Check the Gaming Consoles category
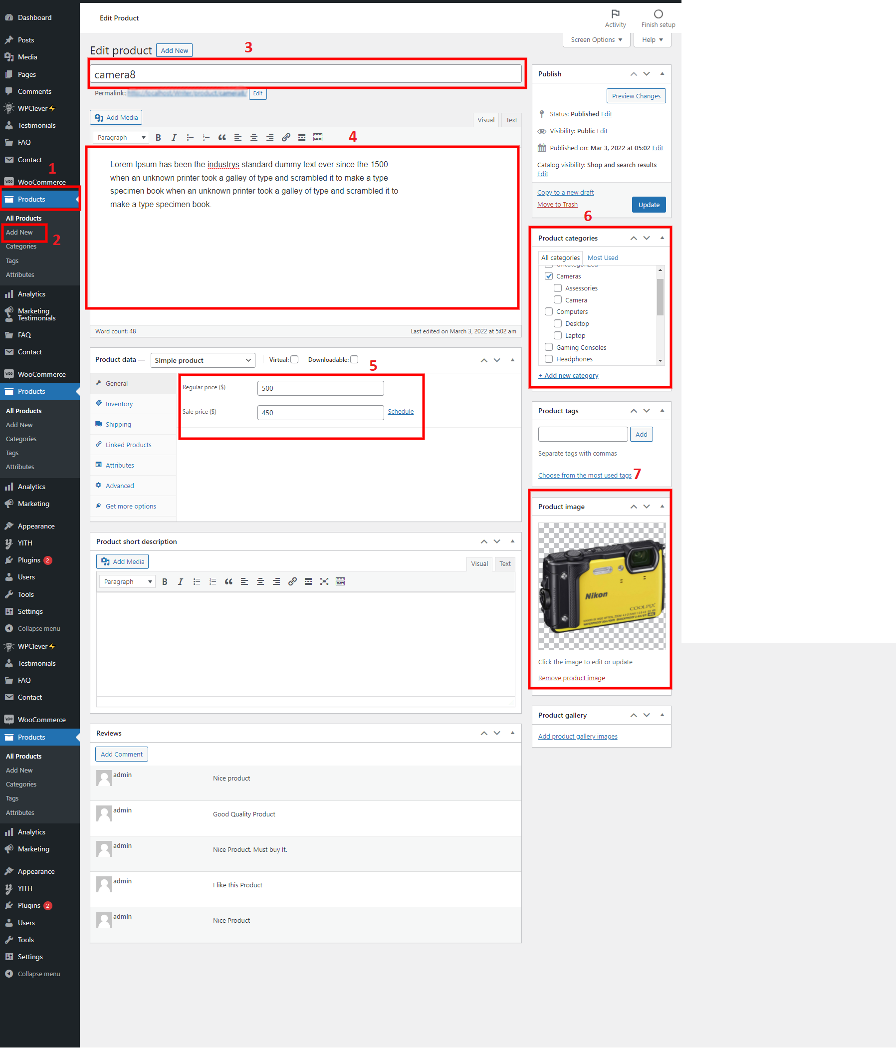Viewport: 896px width, 1048px height. [549, 347]
